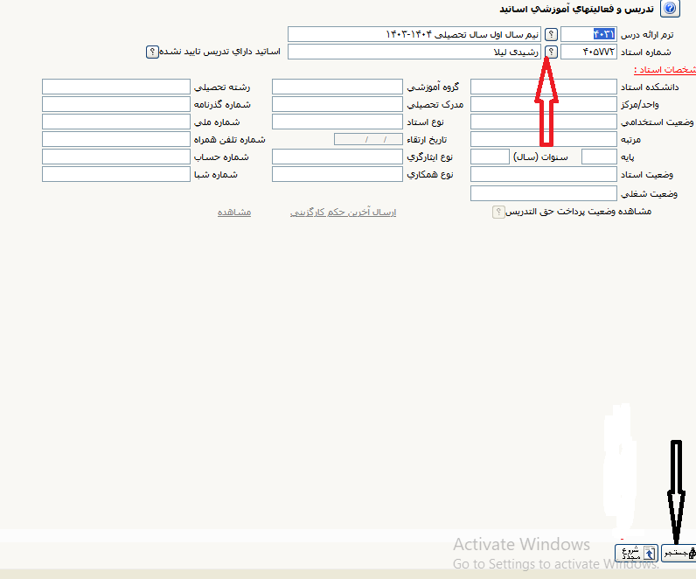The width and height of the screenshot is (696, 579).
Task: Click the تاریخ ارتقاء date field
Action: click(368, 139)
